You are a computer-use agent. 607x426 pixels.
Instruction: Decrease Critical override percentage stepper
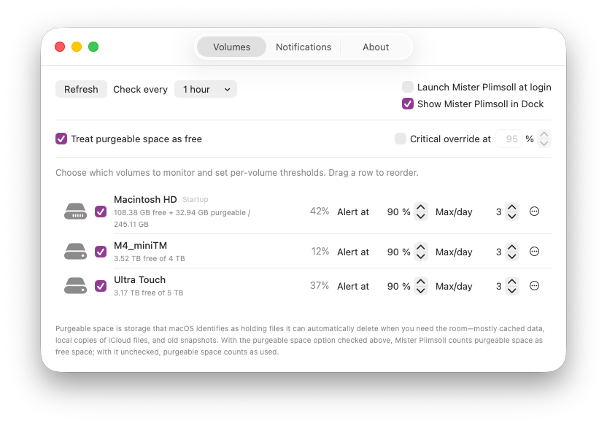544,144
